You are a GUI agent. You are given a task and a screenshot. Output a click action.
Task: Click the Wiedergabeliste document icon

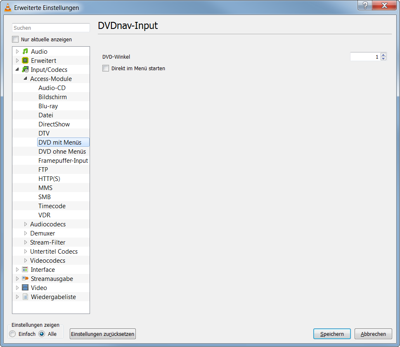(25, 297)
